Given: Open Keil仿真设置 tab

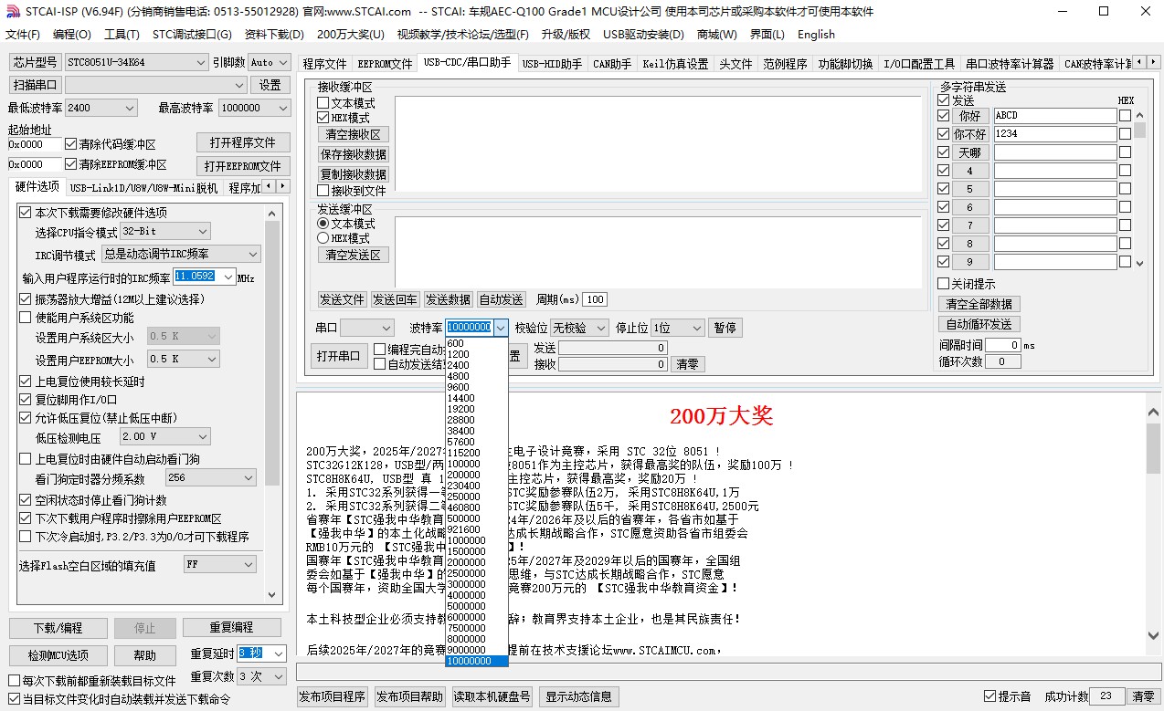Looking at the screenshot, I should point(675,64).
